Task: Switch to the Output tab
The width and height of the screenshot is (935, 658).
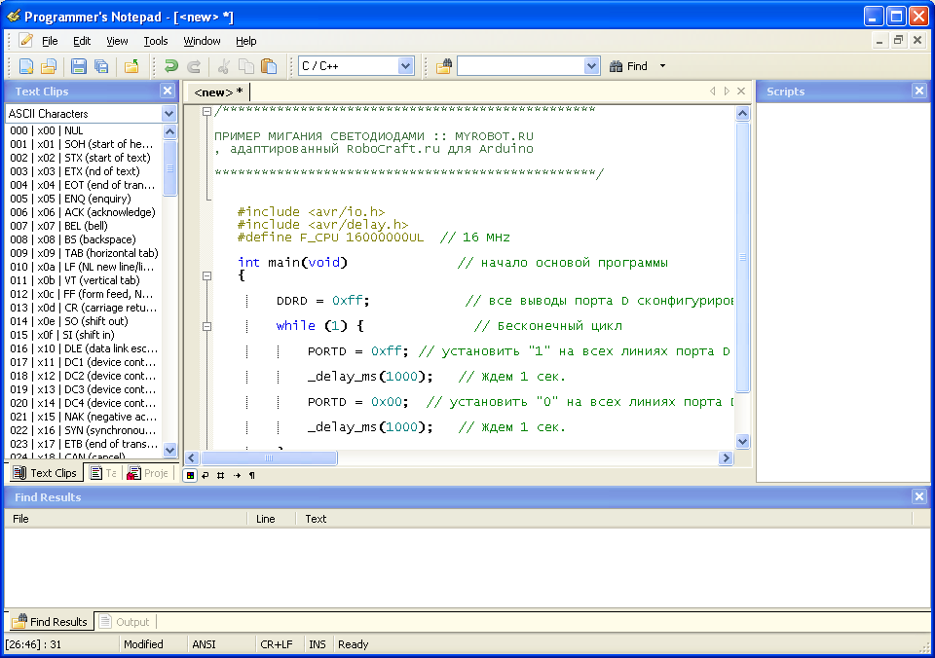Action: point(126,622)
